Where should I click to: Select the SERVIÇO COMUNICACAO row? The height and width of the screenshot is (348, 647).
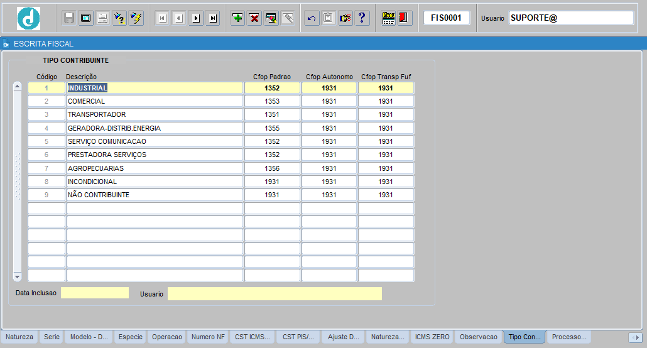[x=155, y=141]
